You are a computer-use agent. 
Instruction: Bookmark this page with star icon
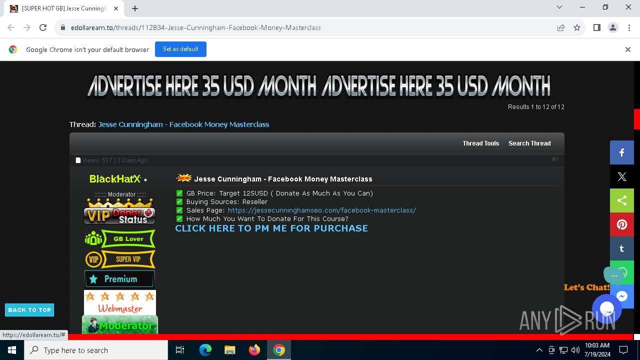point(577,27)
